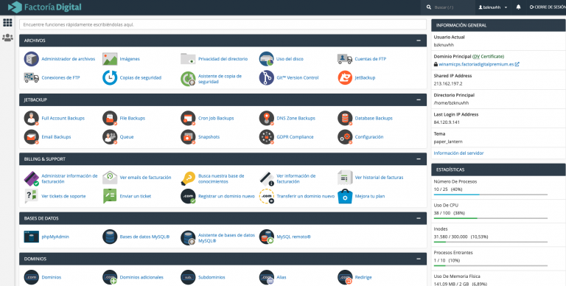
Task: Open the DNS Zone Backups icon
Action: [x=266, y=118]
